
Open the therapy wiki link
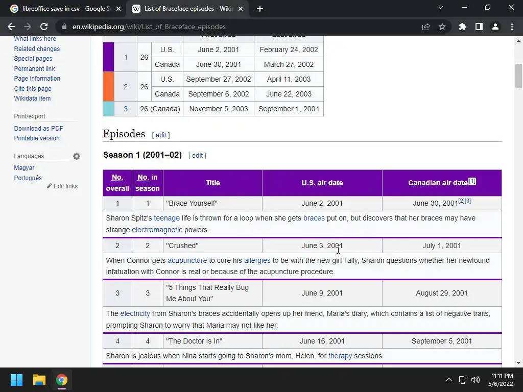[x=340, y=356]
